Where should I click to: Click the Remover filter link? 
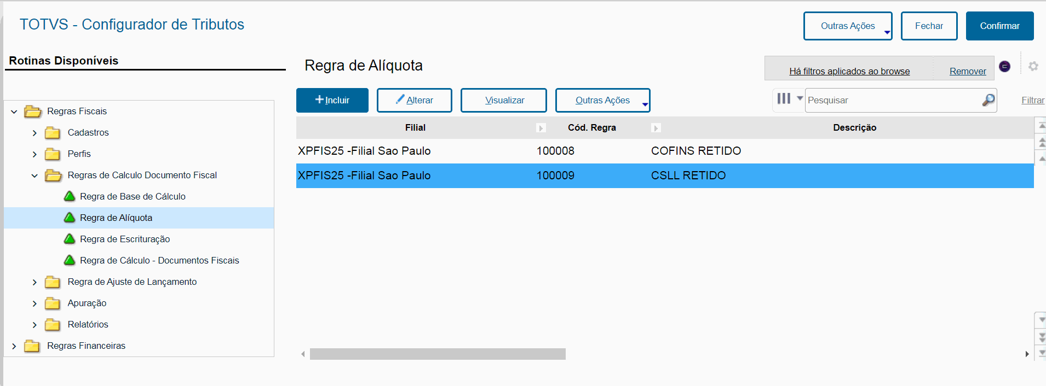(967, 71)
